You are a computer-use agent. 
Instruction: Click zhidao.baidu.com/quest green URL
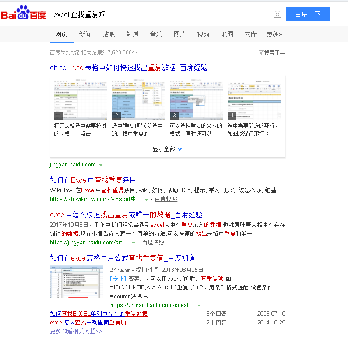pyautogui.click(x=152, y=305)
